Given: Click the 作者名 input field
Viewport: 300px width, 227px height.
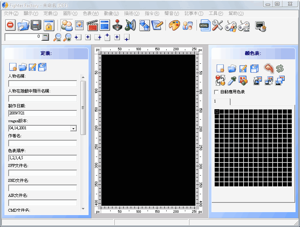Looking at the screenshot, I should pos(43,143).
